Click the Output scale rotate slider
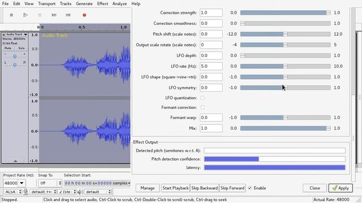Image resolution: width=362 pixels, height=203 pixels. pos(285,45)
